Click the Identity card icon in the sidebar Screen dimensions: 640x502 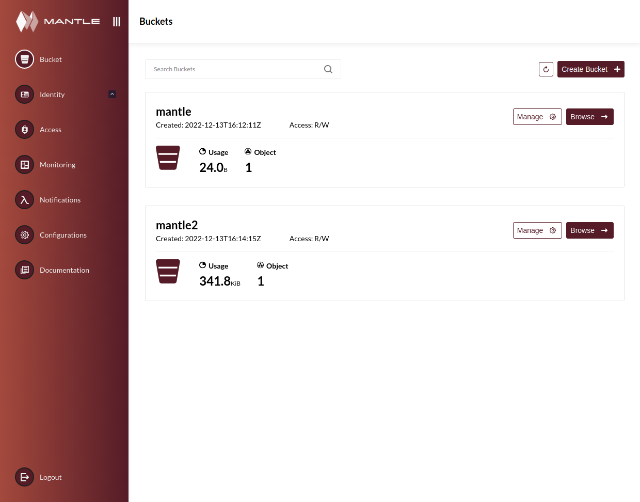pos(24,95)
